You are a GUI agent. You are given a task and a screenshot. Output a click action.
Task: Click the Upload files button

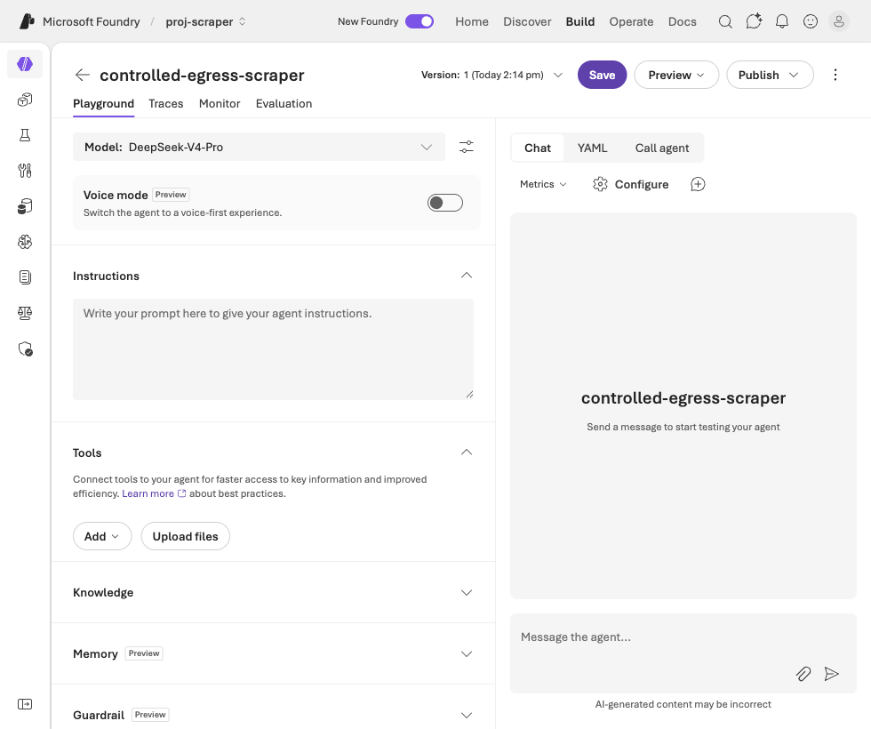[186, 536]
